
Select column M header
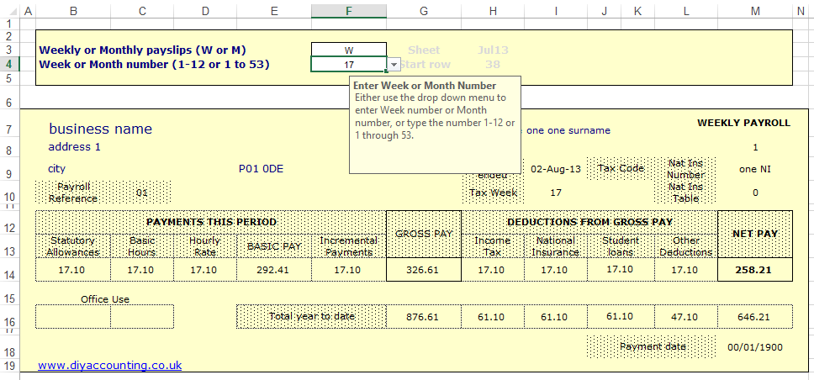pyautogui.click(x=755, y=11)
